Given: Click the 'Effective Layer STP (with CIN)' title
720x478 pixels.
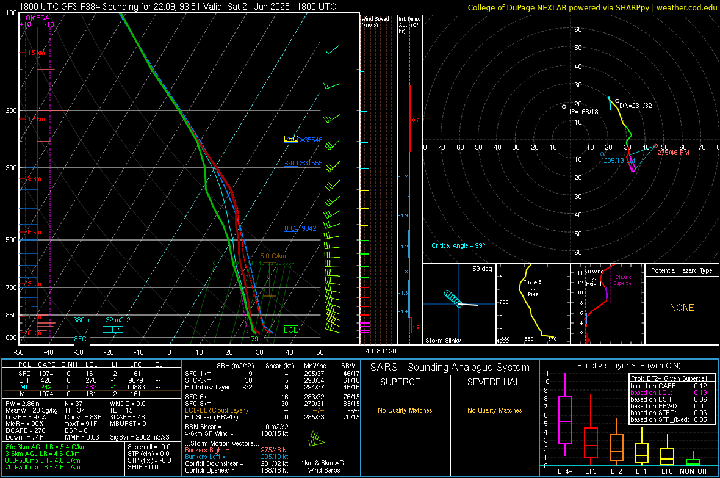Looking at the screenshot, I should click(x=628, y=366).
